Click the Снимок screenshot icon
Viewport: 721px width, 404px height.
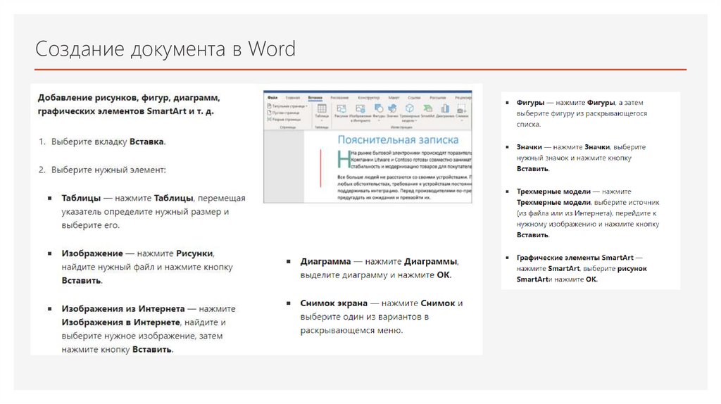[x=462, y=109]
